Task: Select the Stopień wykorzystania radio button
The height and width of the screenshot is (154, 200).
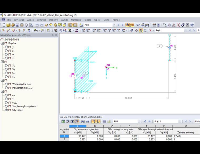Action: (x=6, y=106)
